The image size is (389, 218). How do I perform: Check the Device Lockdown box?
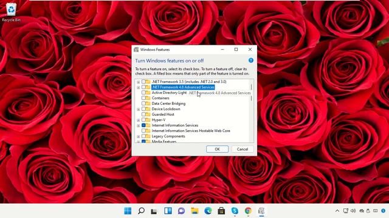(x=143, y=109)
